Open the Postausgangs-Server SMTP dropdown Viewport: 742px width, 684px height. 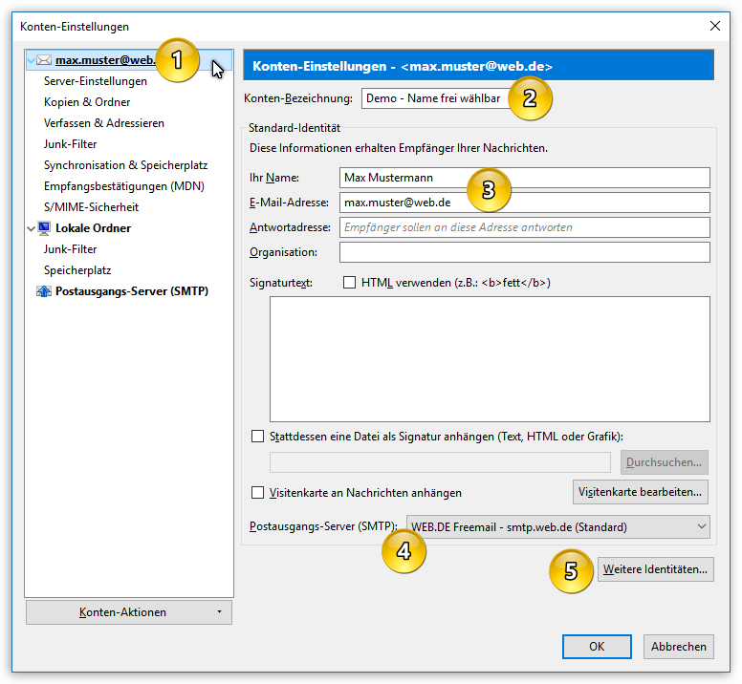pyautogui.click(x=557, y=526)
